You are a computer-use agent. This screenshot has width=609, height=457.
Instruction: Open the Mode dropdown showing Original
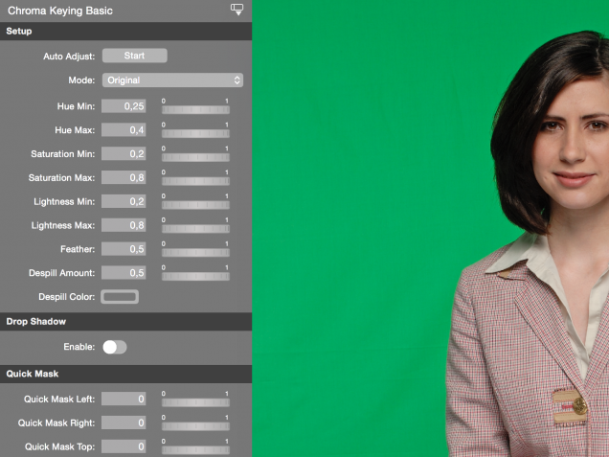coord(172,80)
